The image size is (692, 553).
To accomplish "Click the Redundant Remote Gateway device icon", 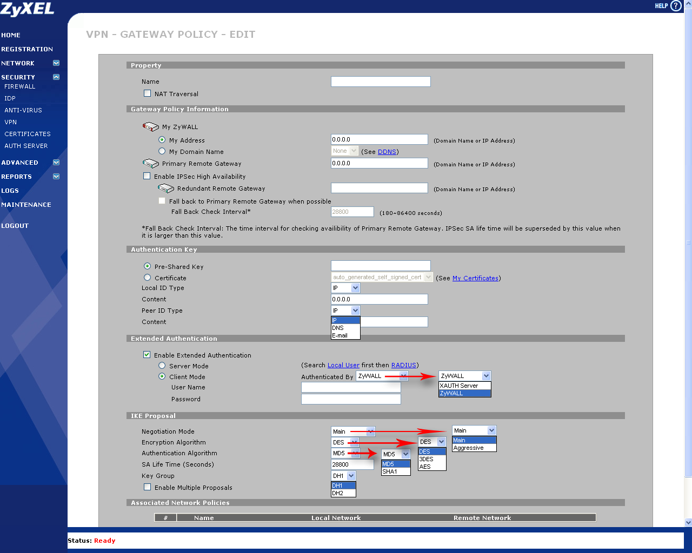I will pos(165,188).
